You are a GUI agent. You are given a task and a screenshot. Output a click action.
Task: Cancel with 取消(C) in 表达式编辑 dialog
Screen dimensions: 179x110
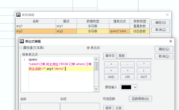point(164,56)
